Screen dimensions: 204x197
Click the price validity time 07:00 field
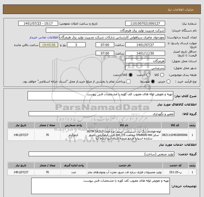[x=105, y=53]
